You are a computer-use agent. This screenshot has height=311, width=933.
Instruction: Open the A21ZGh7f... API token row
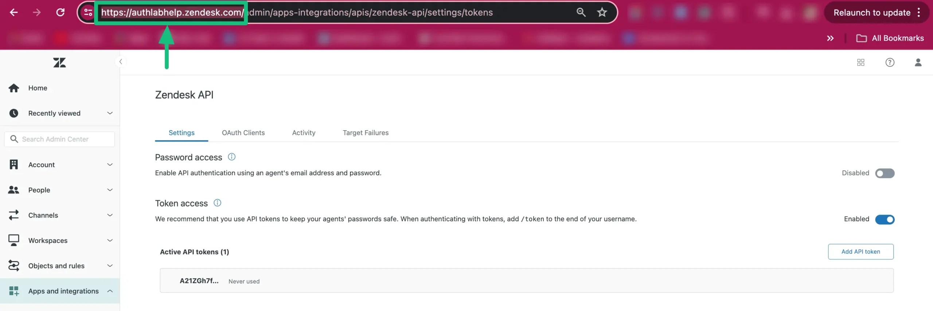[x=527, y=280]
